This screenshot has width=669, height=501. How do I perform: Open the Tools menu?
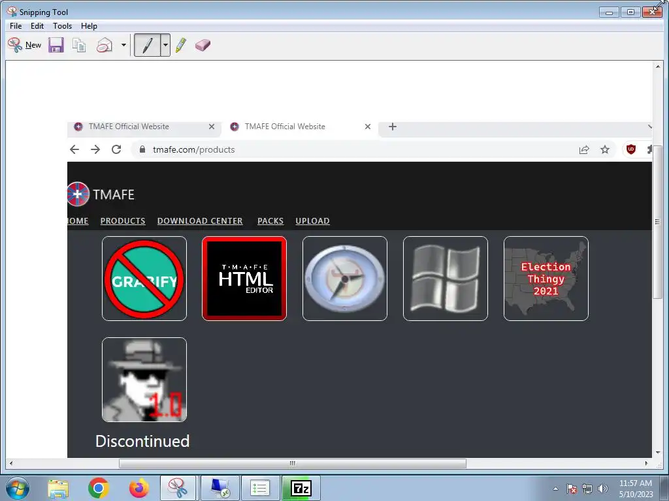62,26
